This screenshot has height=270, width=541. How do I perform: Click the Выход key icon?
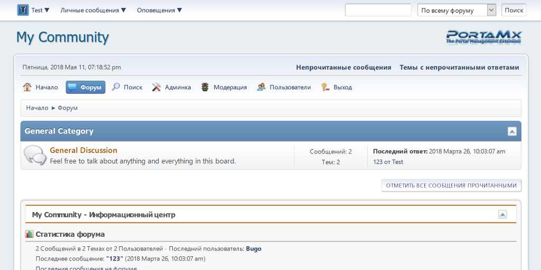(x=325, y=87)
